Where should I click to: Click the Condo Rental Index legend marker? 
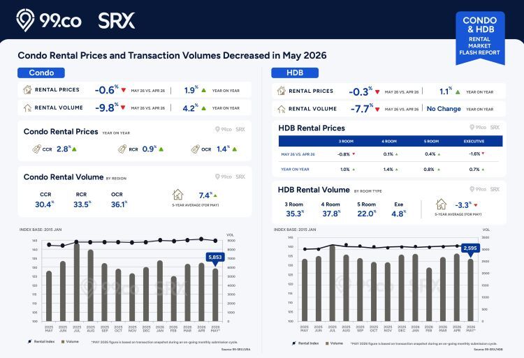(x=30, y=341)
